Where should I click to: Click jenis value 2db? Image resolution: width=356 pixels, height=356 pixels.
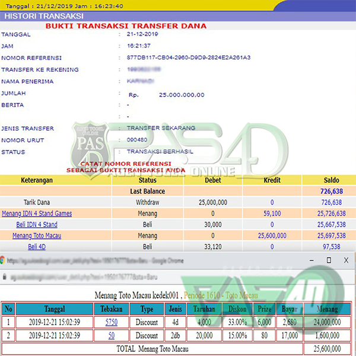pyautogui.click(x=175, y=336)
